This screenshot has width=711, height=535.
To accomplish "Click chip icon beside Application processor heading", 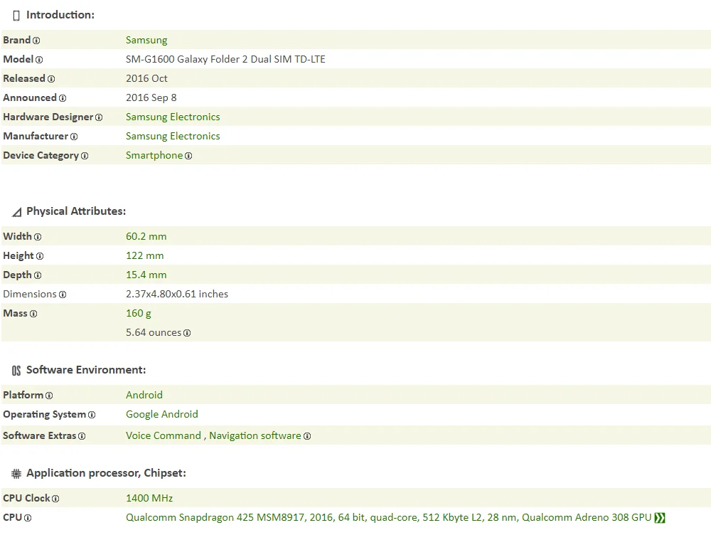I will tap(16, 474).
